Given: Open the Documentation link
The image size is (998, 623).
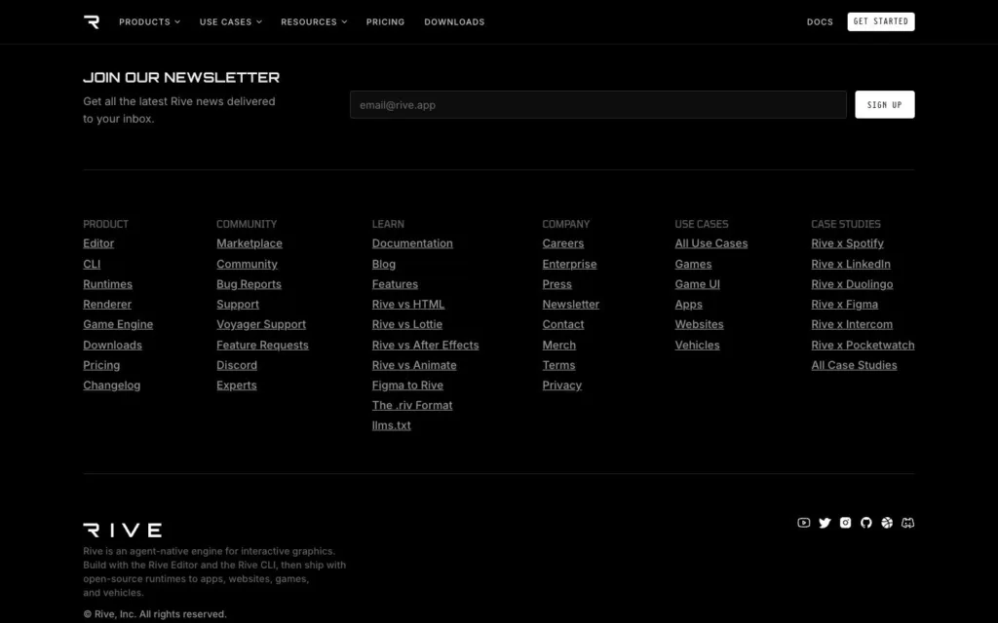Looking at the screenshot, I should coord(412,243).
